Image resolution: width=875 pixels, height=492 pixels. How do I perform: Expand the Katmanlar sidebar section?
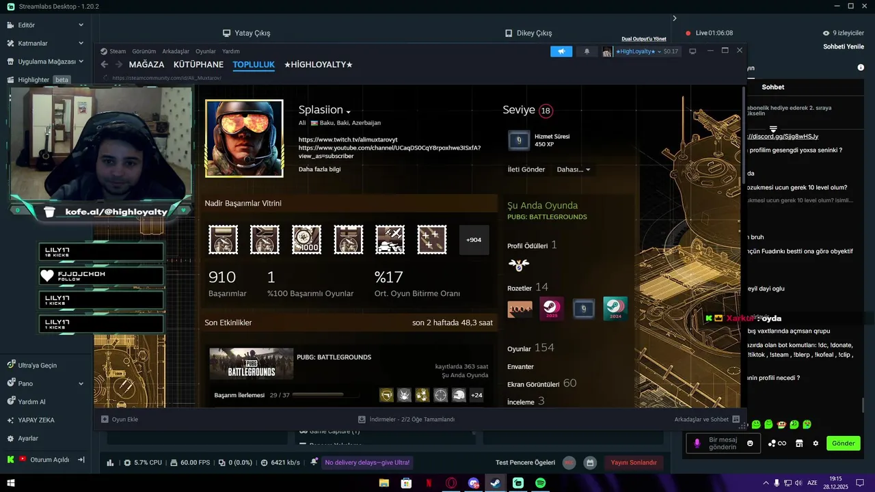81,43
